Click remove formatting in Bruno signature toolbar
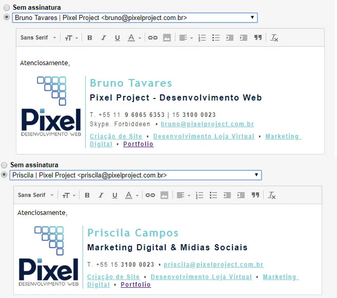Viewport: 337px width, 298px height. tap(274, 38)
